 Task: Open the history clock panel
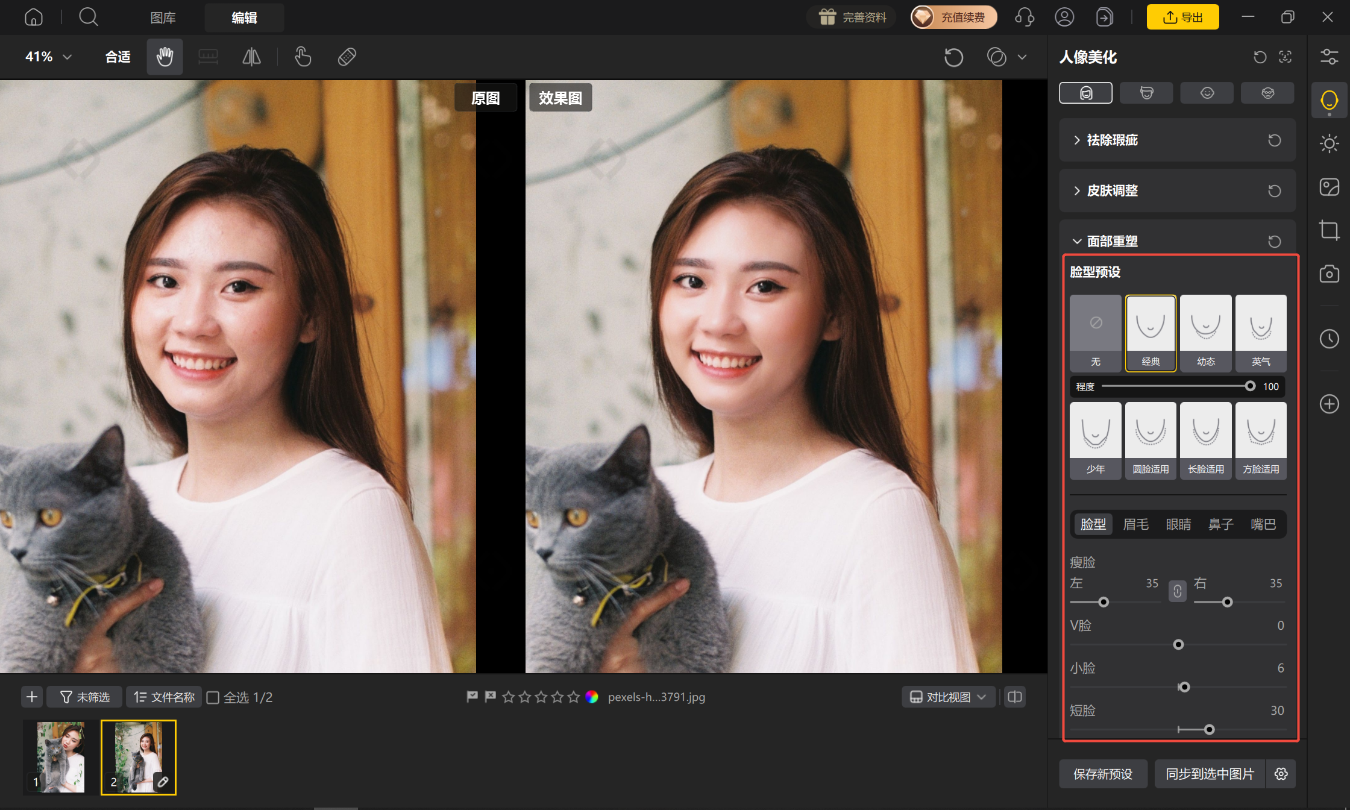(1329, 339)
